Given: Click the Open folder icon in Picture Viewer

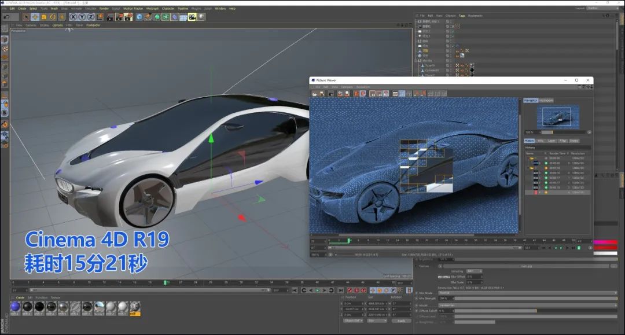Looking at the screenshot, I should click(x=315, y=93).
